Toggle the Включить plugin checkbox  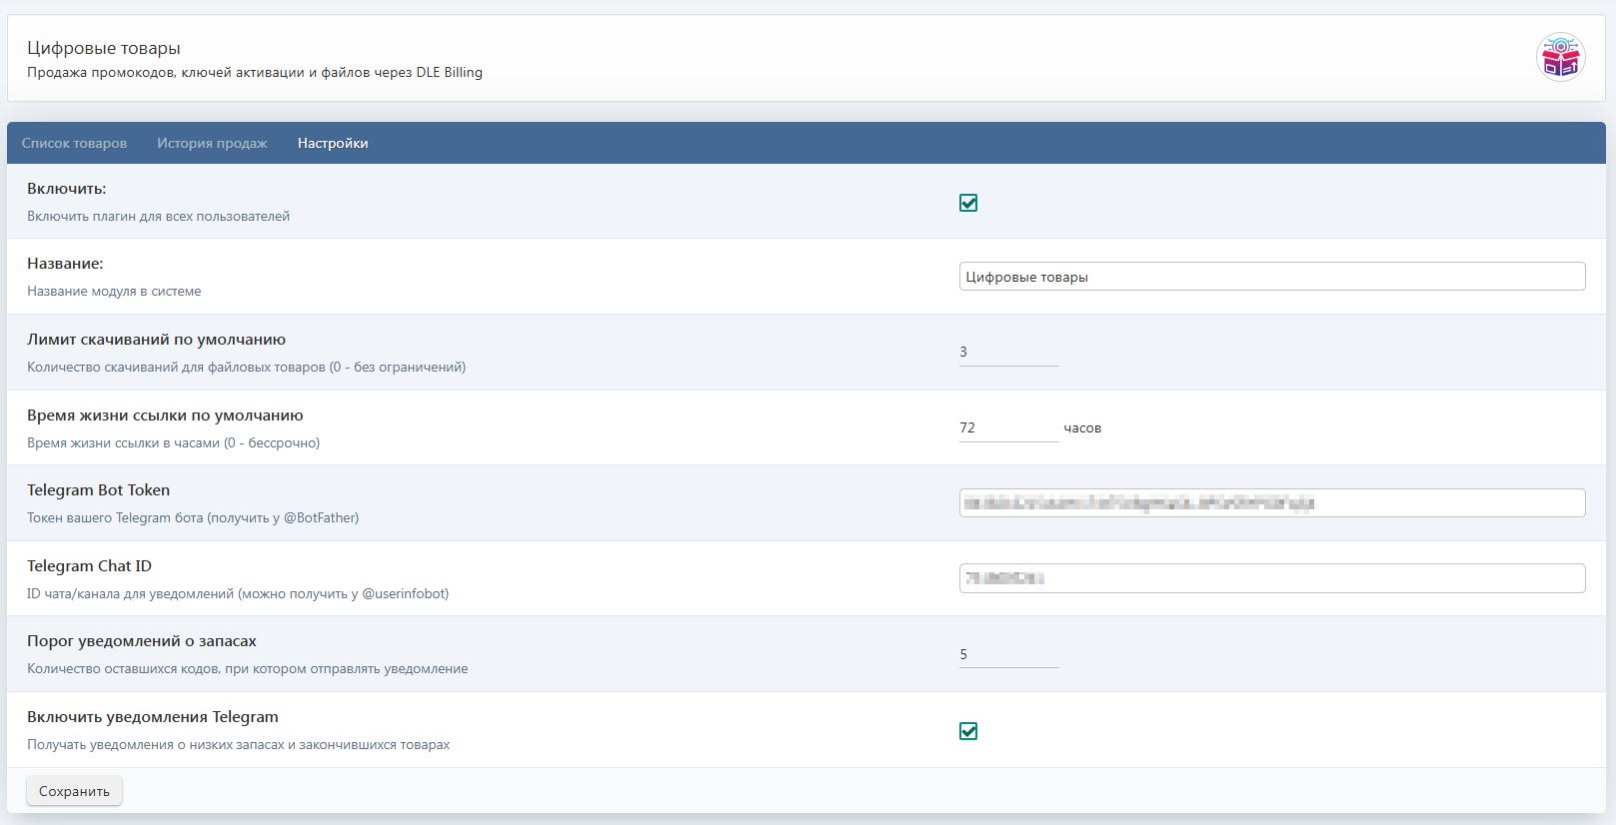coord(968,203)
